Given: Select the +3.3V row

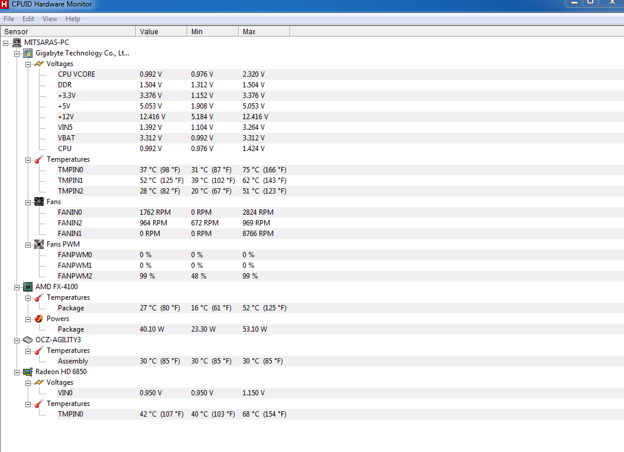Looking at the screenshot, I should (x=340, y=96).
